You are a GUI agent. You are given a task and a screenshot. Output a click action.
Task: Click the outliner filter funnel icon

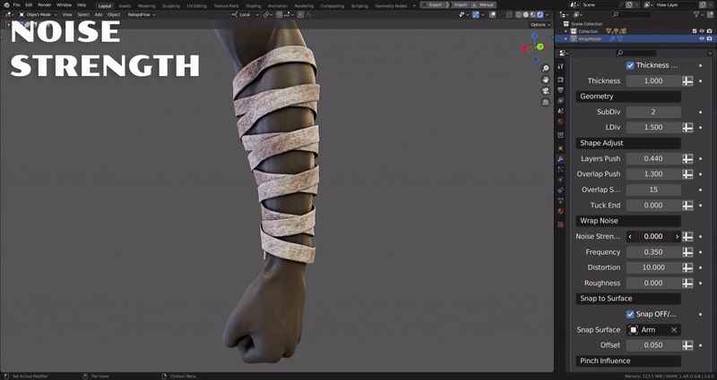[x=696, y=14]
